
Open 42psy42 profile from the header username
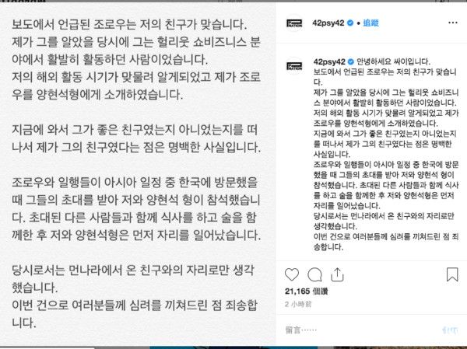328,23
